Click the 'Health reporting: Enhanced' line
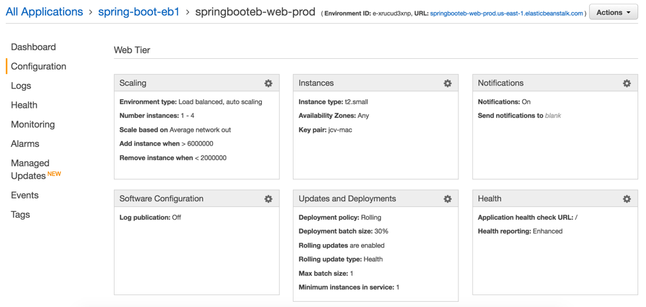646x307 pixels. [520, 232]
